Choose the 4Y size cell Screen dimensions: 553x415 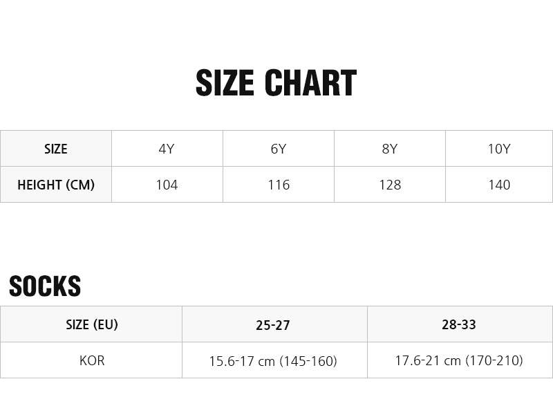(x=167, y=149)
